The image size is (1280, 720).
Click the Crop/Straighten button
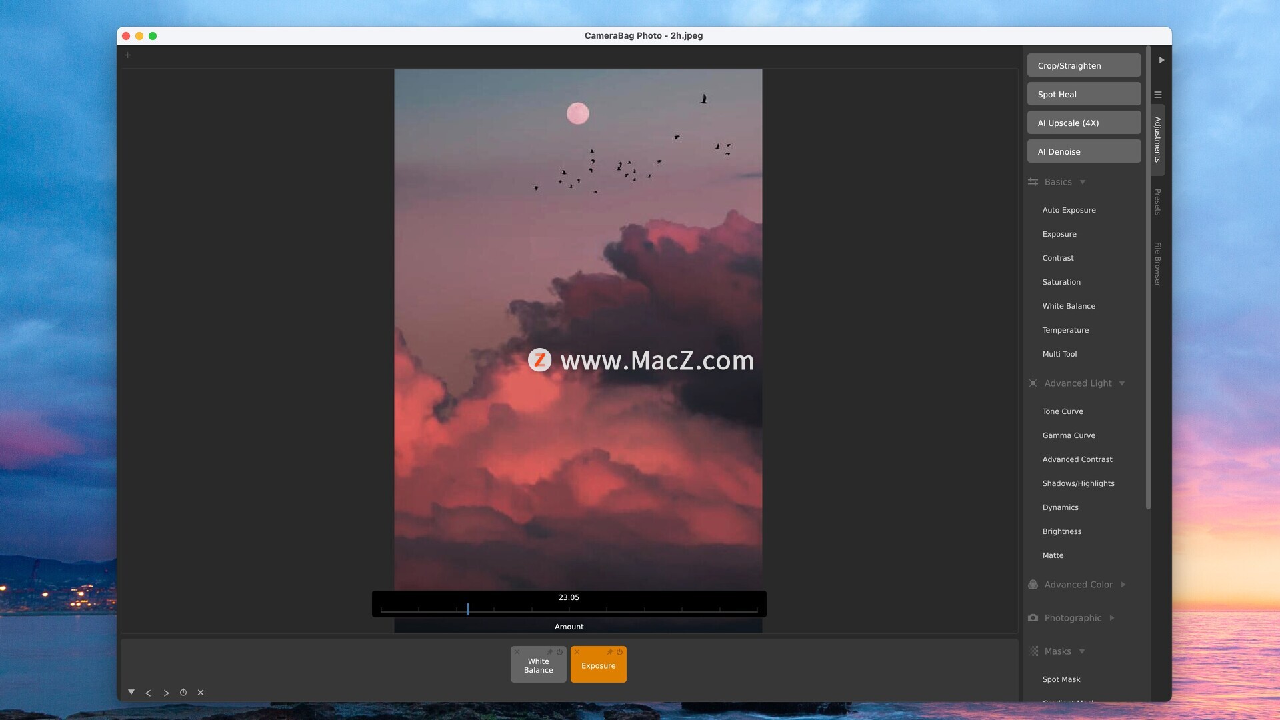click(1084, 65)
